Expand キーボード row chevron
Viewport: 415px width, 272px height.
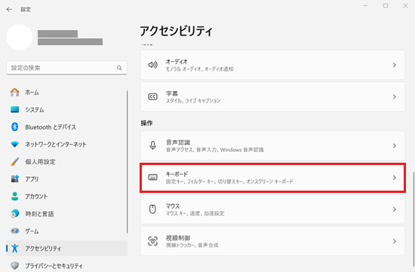coord(395,178)
